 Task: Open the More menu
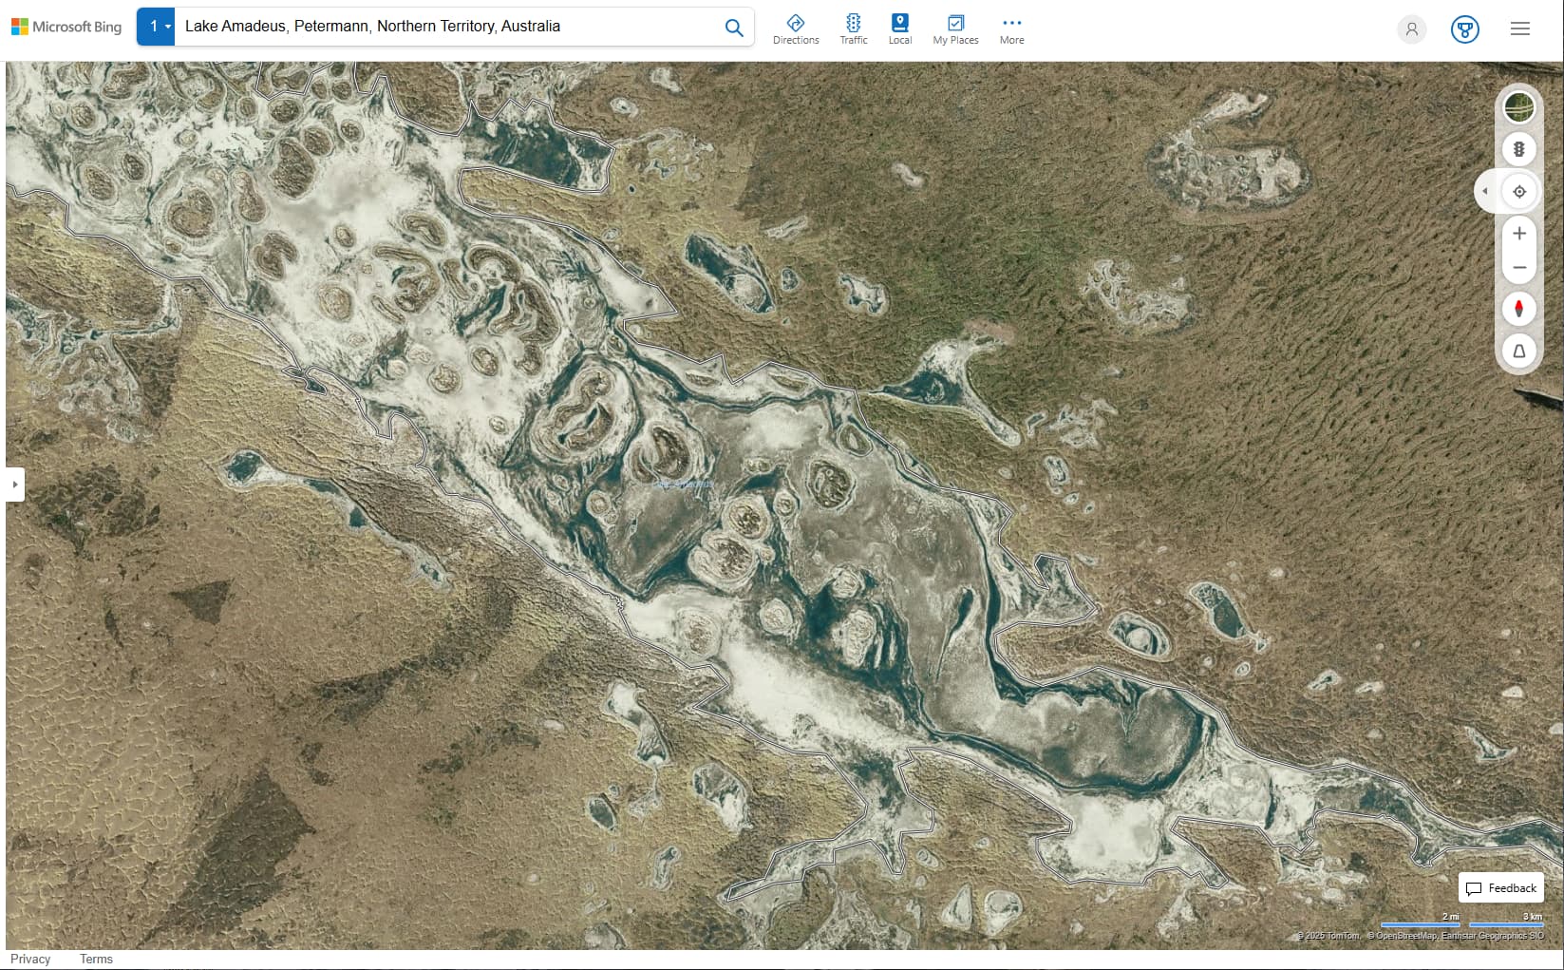click(x=1011, y=29)
